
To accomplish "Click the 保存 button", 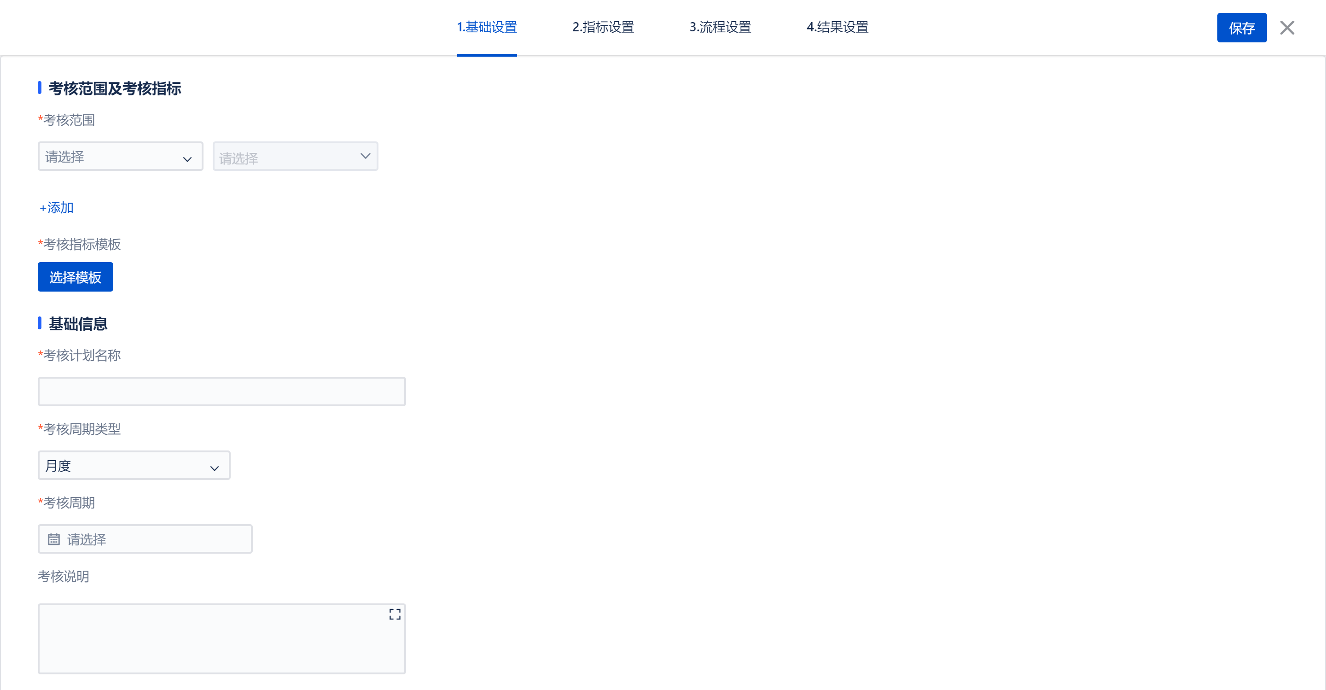I will point(1241,28).
